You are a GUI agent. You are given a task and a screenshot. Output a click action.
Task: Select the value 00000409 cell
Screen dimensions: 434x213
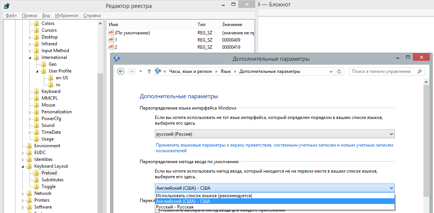pos(231,40)
